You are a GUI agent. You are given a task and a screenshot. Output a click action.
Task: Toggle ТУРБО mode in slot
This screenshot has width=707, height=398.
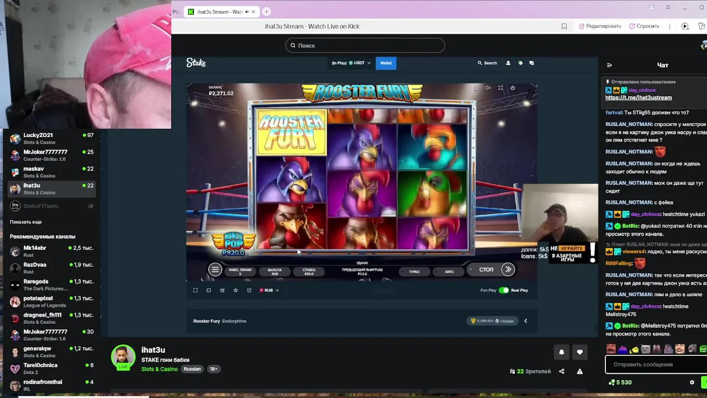[x=414, y=271]
